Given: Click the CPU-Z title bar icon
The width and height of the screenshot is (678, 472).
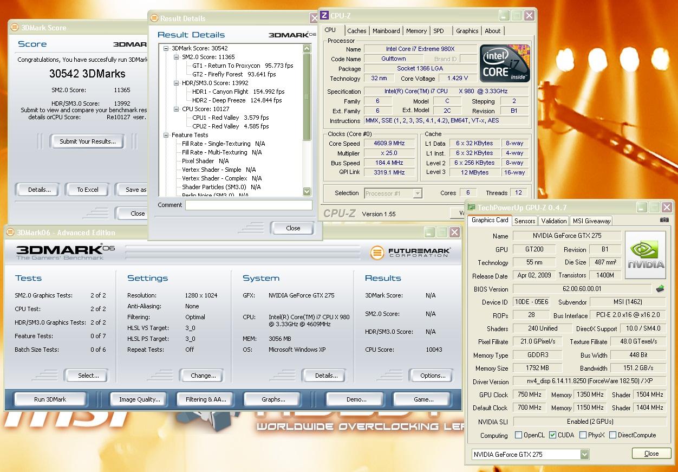Looking at the screenshot, I should pyautogui.click(x=324, y=16).
